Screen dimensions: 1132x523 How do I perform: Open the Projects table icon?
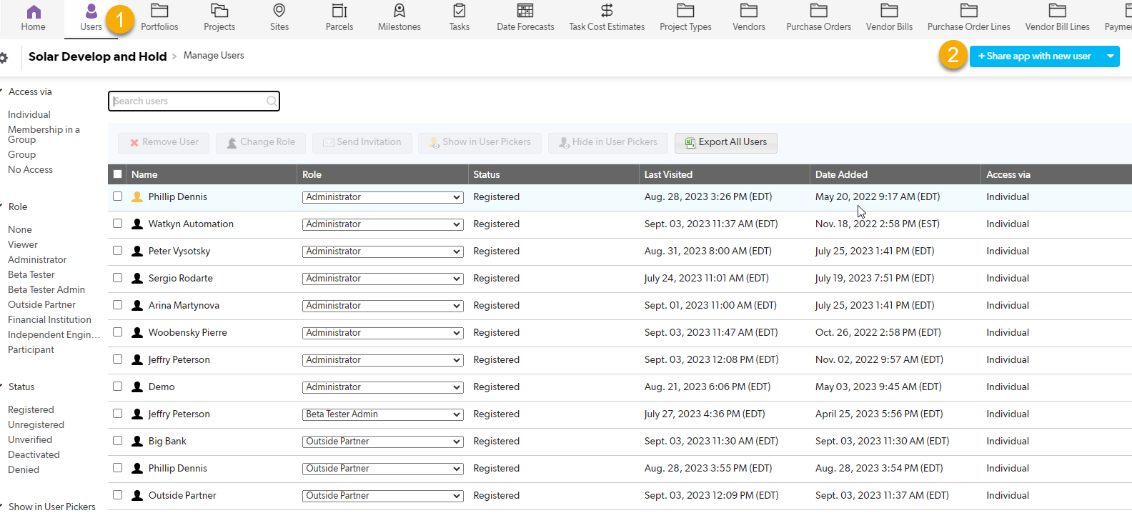(x=219, y=11)
